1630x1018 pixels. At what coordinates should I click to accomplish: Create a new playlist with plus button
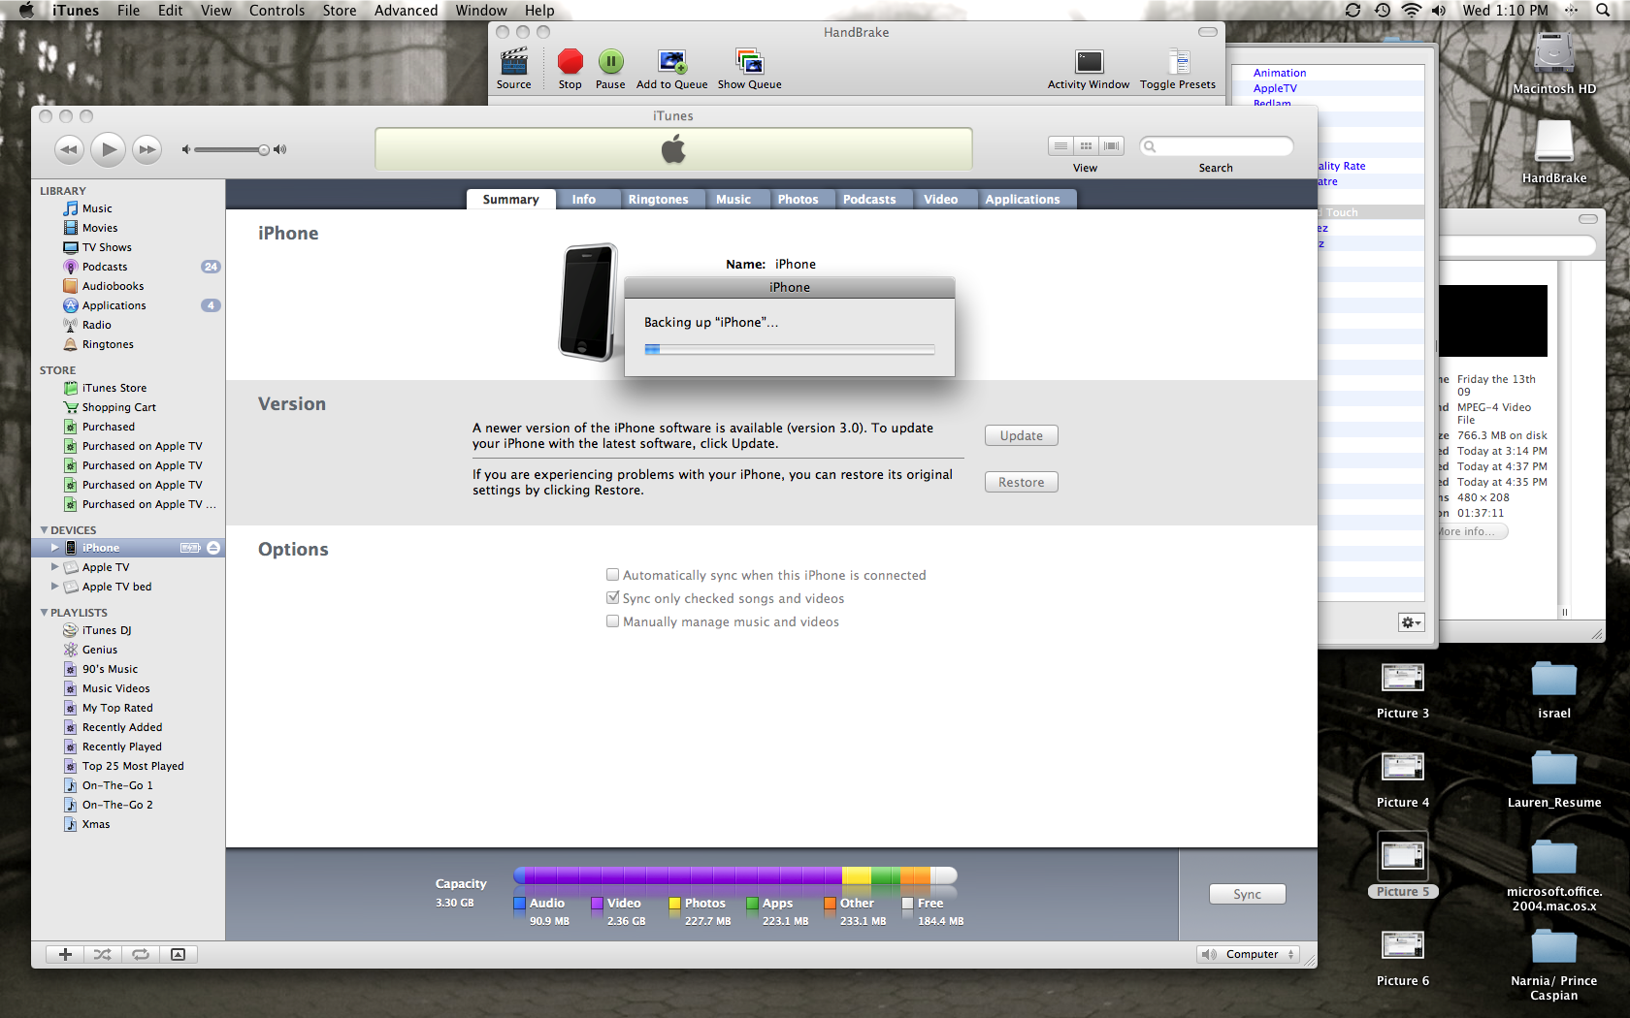(65, 954)
